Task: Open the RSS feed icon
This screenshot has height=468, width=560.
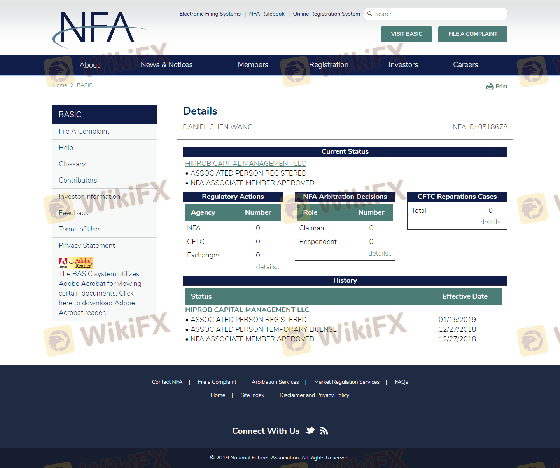Action: coord(324,431)
